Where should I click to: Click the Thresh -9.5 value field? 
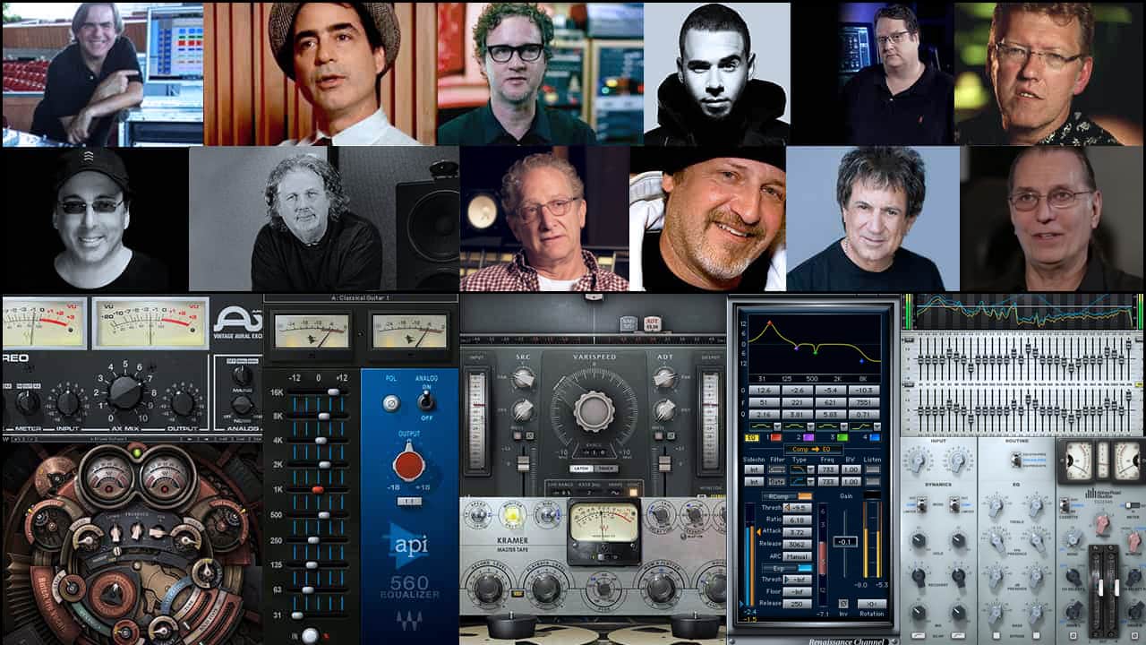click(798, 508)
